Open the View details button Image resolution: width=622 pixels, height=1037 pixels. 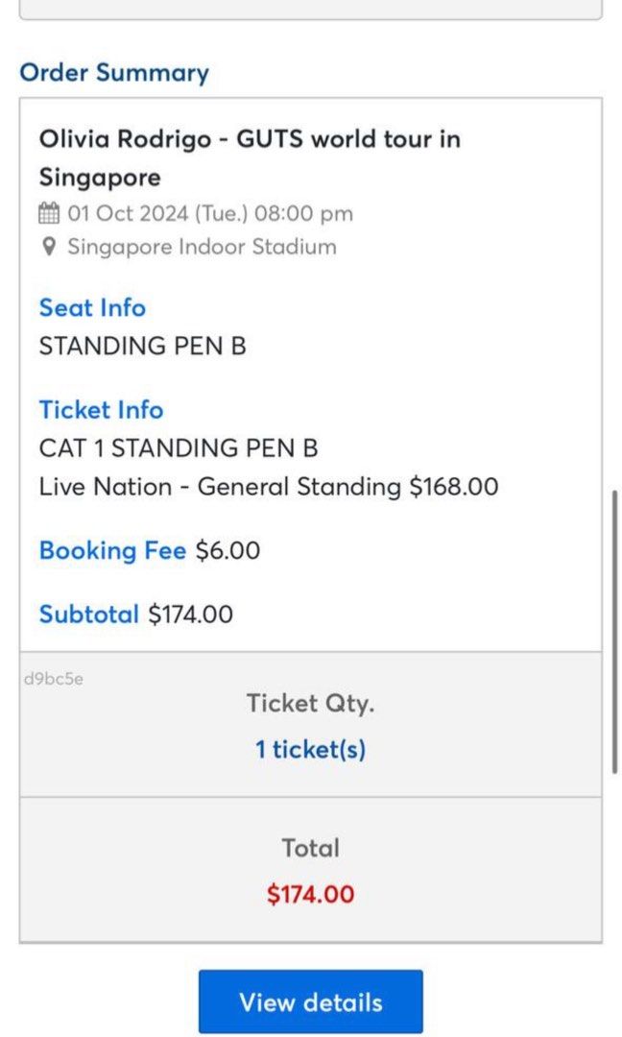coord(309,1001)
